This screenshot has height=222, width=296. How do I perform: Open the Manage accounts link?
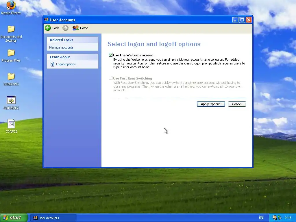(x=61, y=47)
